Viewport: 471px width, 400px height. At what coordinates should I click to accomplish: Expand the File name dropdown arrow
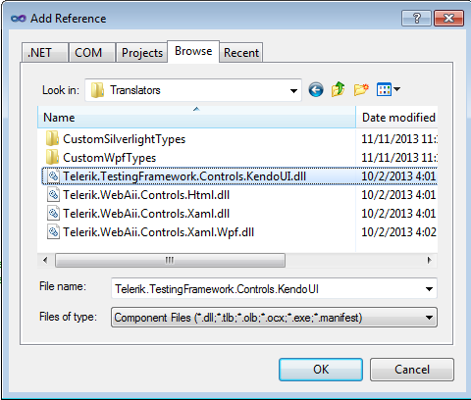point(429,289)
